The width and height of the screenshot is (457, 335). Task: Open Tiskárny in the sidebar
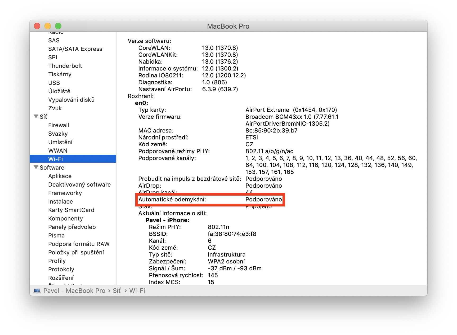pyautogui.click(x=60, y=74)
